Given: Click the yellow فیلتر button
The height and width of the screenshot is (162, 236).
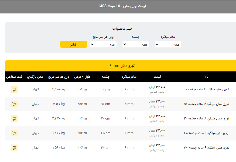Looking at the screenshot, I should click(x=73, y=44).
